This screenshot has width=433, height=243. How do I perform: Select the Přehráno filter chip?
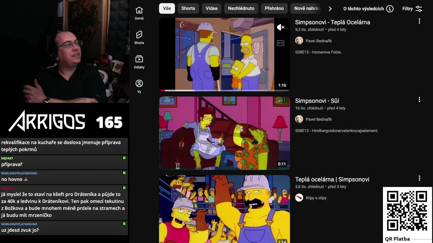coord(274,8)
